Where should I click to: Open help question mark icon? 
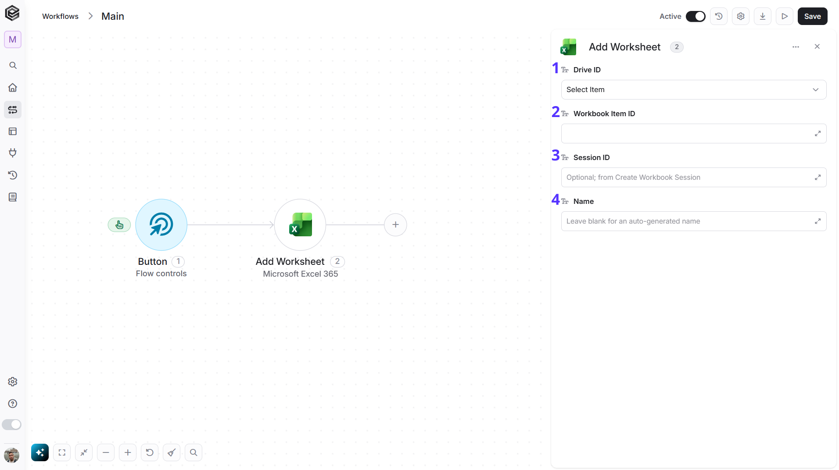13,404
